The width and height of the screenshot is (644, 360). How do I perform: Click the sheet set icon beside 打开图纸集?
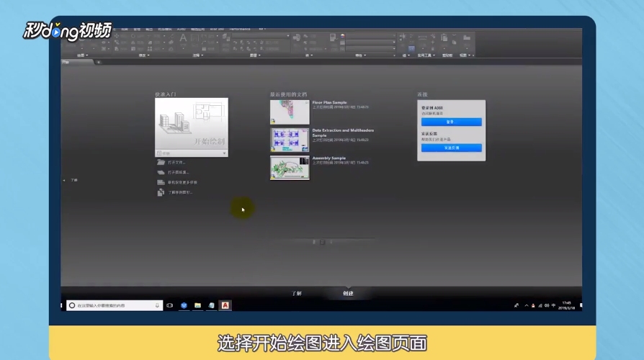coord(161,172)
